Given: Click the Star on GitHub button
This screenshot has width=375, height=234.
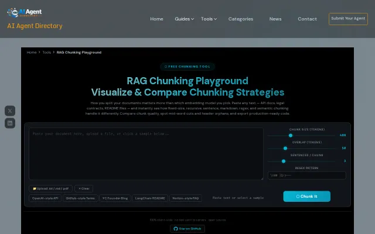Looking at the screenshot, I should click(x=187, y=229).
